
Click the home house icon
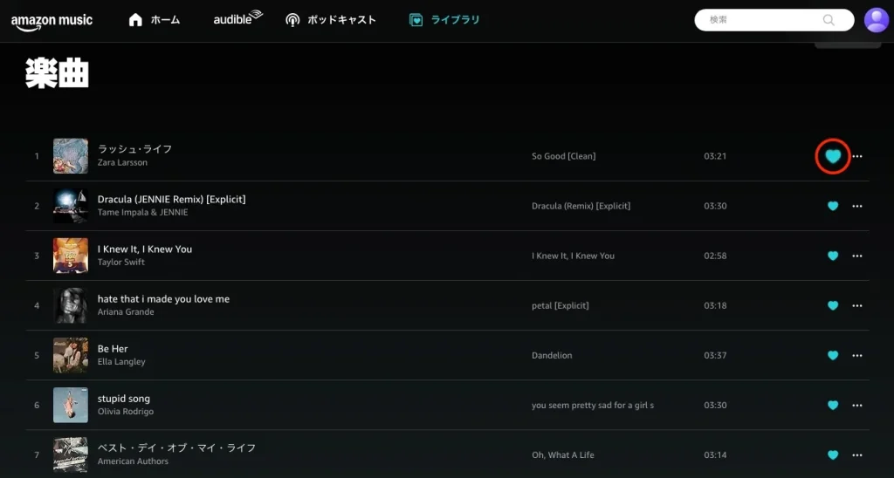coord(135,20)
